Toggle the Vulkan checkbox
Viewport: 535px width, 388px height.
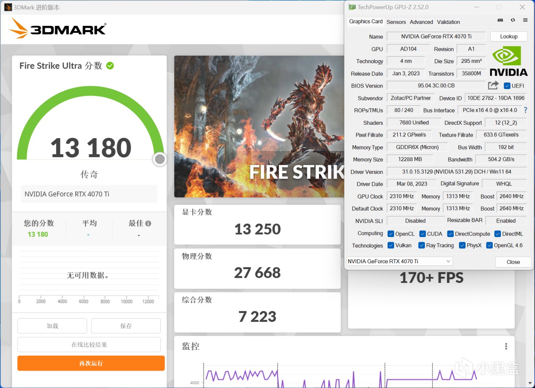click(x=391, y=245)
